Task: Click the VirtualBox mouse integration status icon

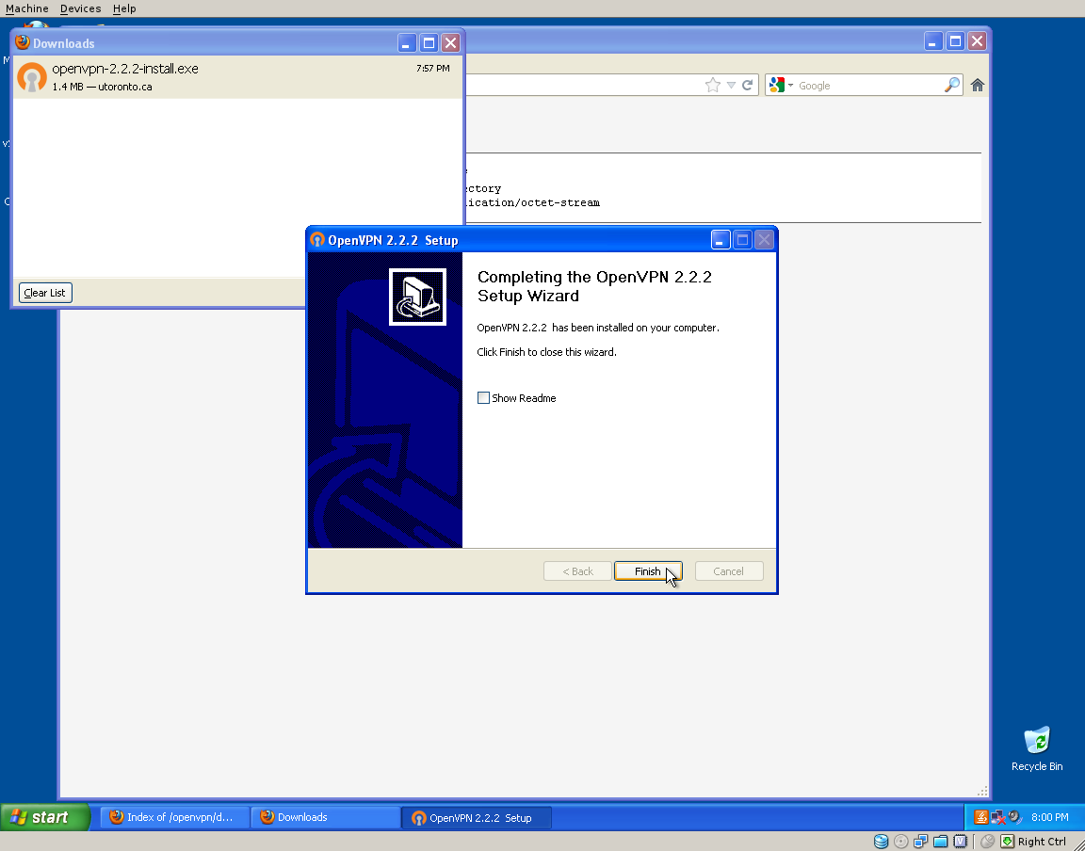Action: point(987,842)
